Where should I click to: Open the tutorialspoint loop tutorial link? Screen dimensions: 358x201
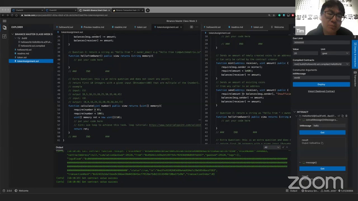(175, 125)
